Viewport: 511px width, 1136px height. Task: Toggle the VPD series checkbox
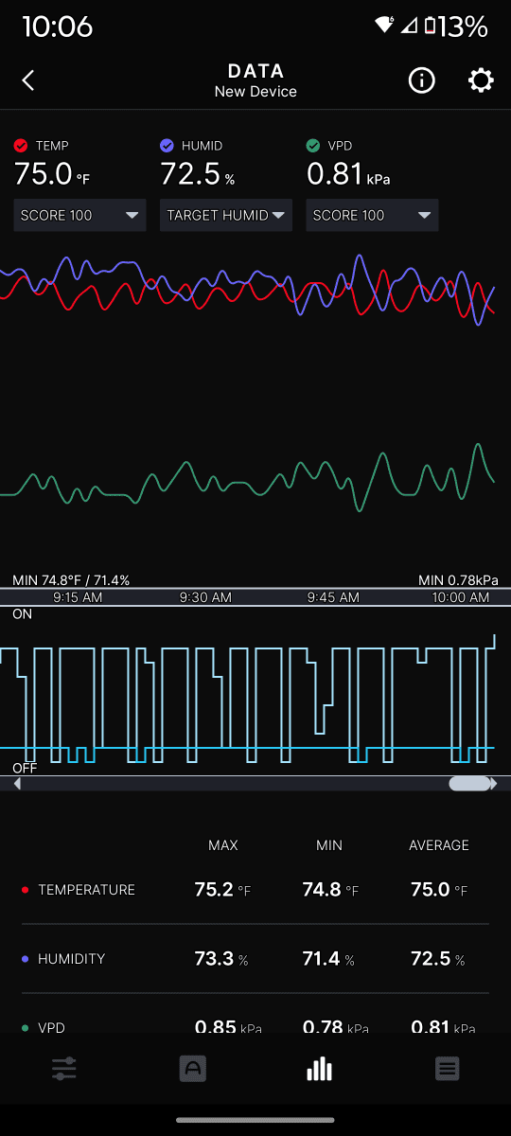(x=313, y=146)
